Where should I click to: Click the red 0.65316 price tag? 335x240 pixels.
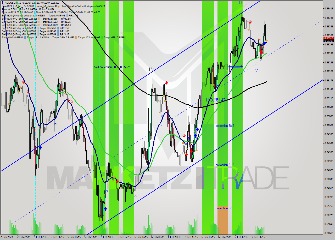[x=328, y=38]
